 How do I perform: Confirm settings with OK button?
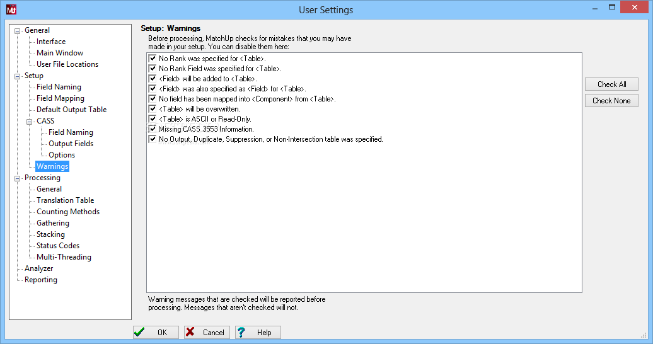[x=156, y=332]
